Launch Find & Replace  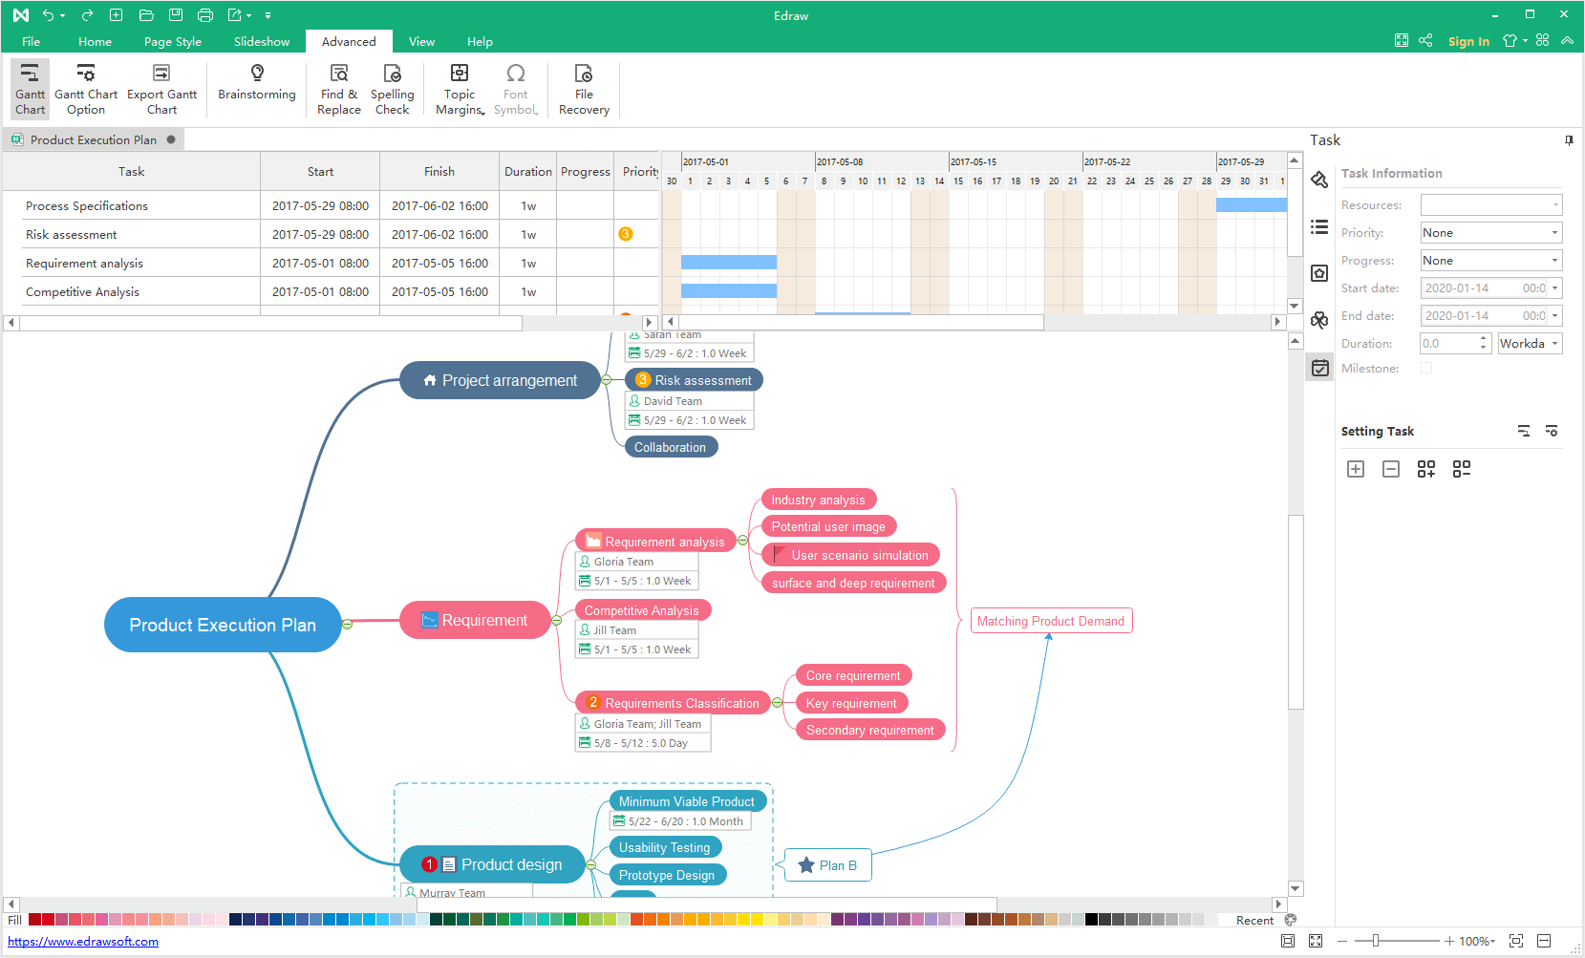pos(338,88)
